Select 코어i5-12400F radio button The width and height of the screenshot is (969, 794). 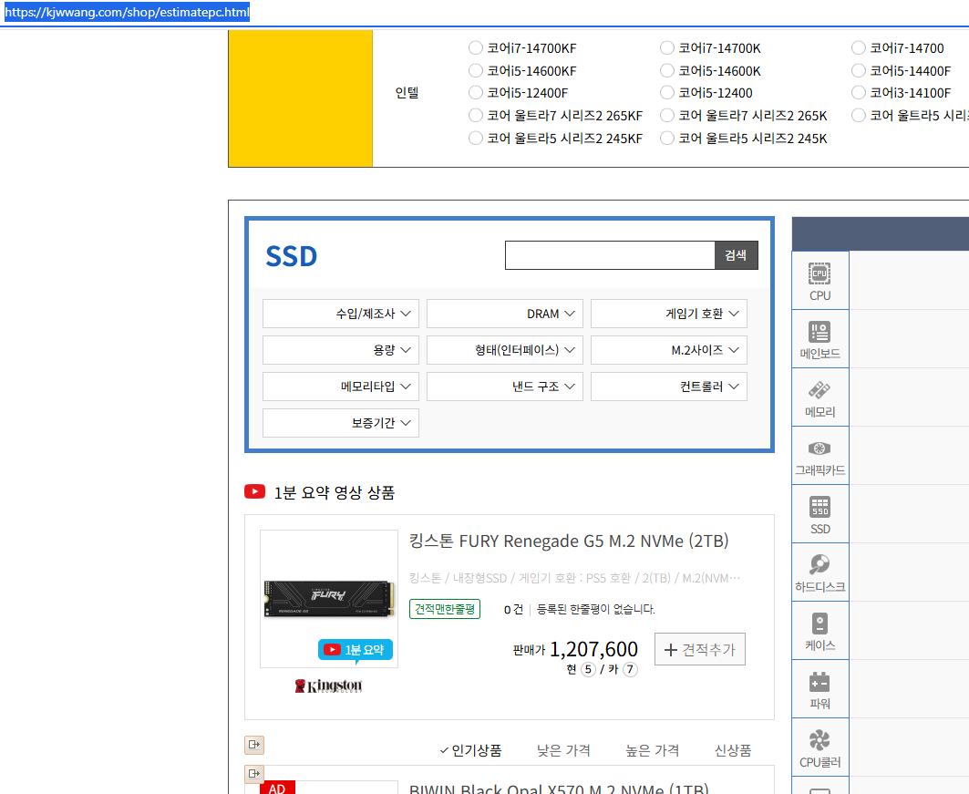click(x=475, y=93)
